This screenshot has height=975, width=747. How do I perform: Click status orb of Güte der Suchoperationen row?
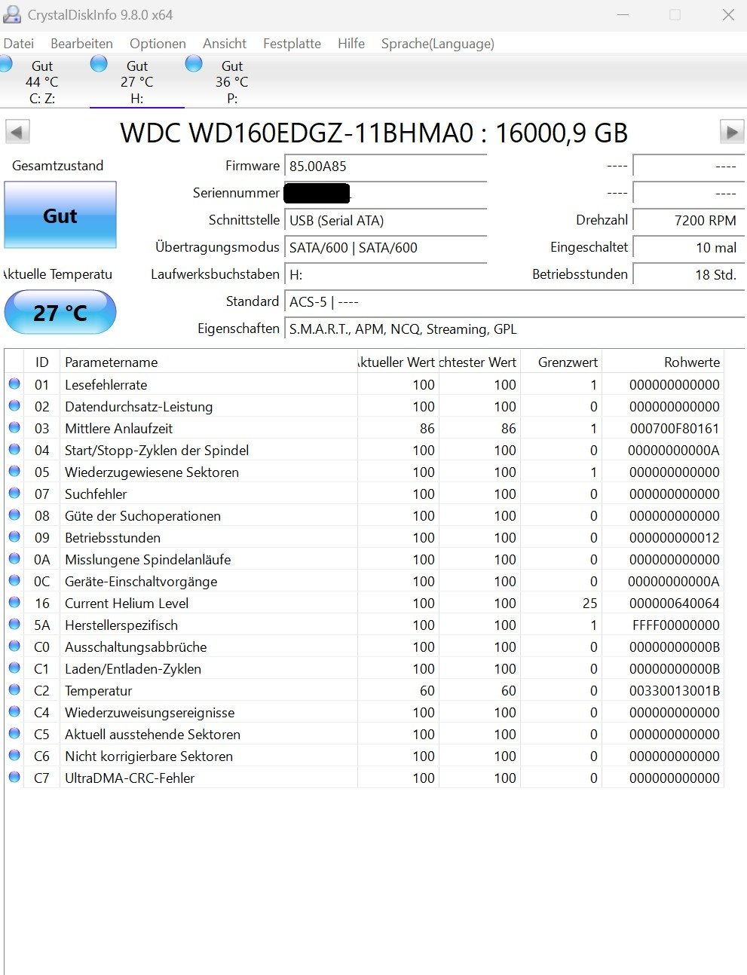[x=14, y=515]
